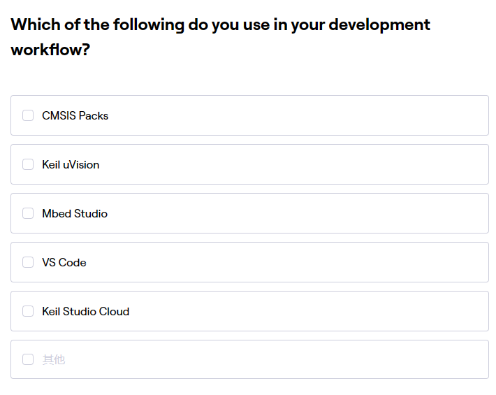
Task: Click the "VS Code" label text
Action: 64,262
